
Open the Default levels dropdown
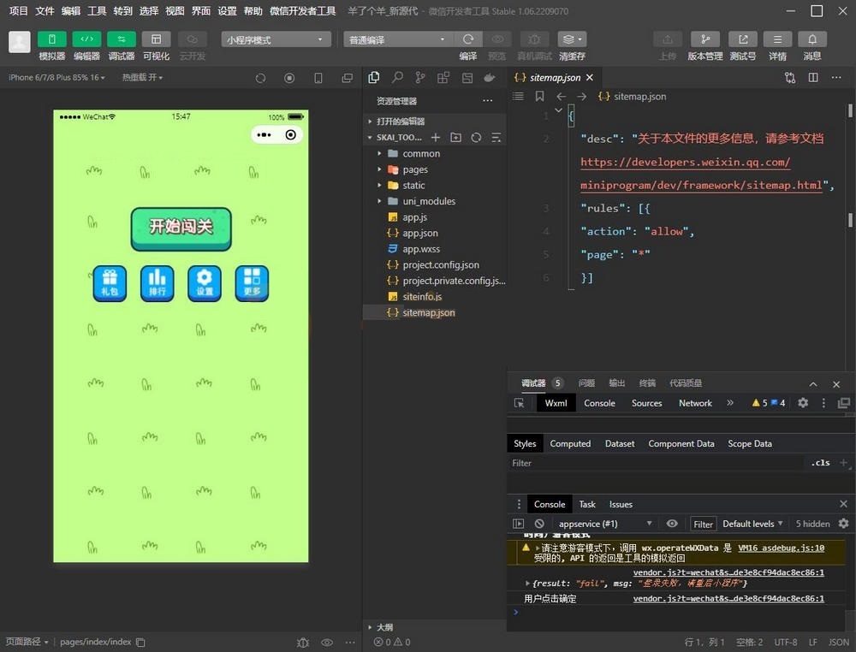(752, 524)
